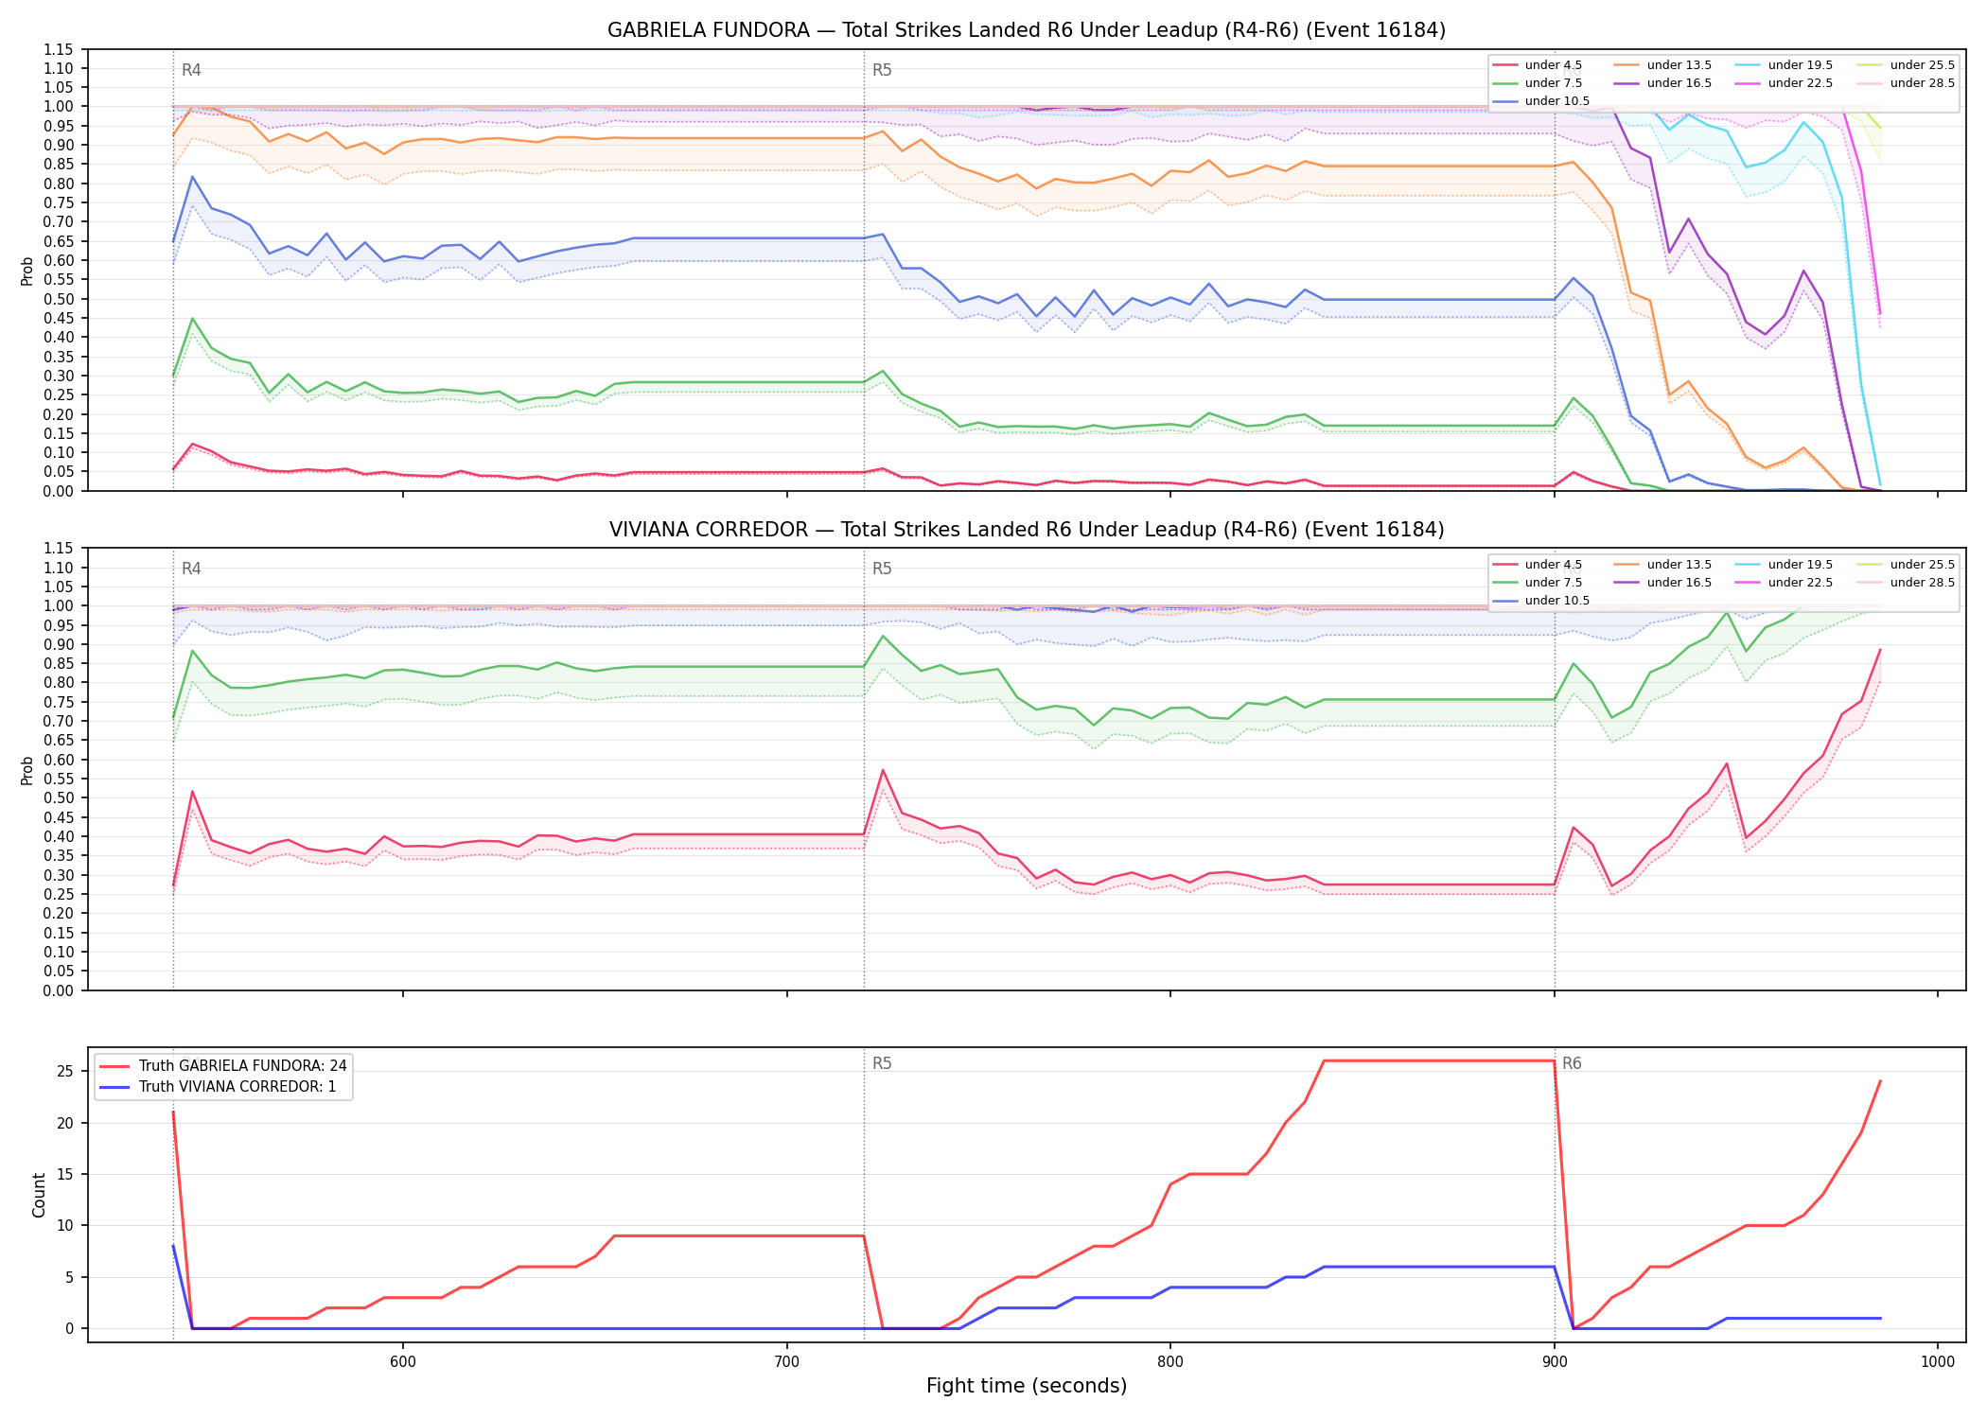The width and height of the screenshot is (1987, 1419).
Task: Click the R5 round label in Fundora chart
Action: 882,70
